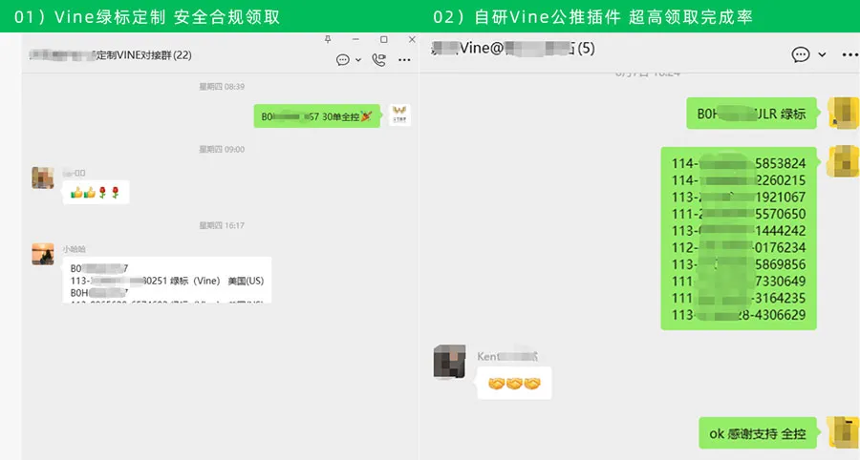Minimize the VINE对接群 chat window
Image resolution: width=860 pixels, height=460 pixels.
point(355,39)
